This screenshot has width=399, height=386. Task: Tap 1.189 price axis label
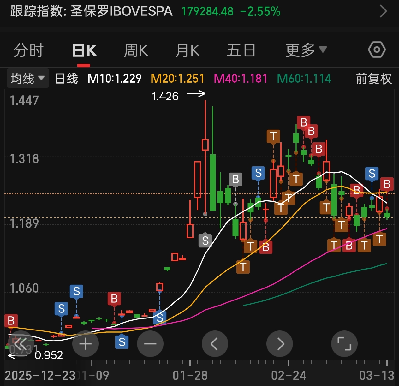[x=24, y=223]
